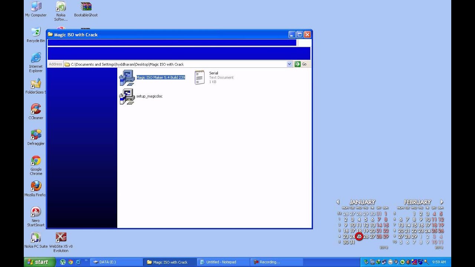Go to previous month in calendar widget

click(x=338, y=202)
